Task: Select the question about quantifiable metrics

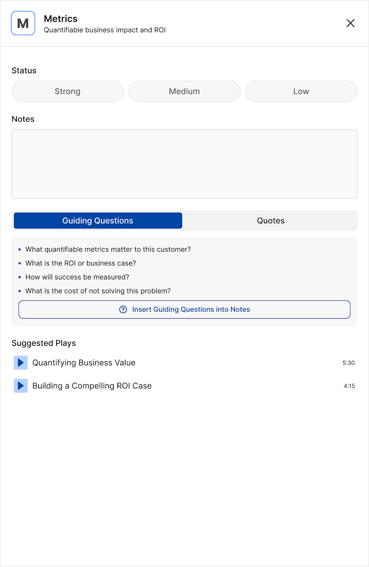Action: pyautogui.click(x=108, y=249)
